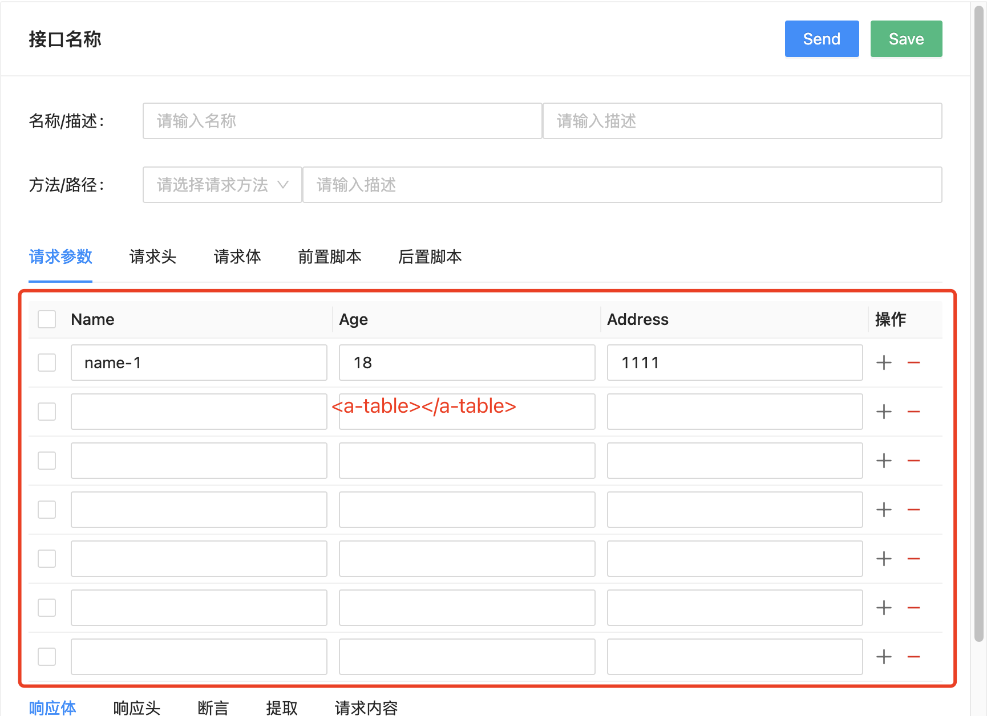Image resolution: width=987 pixels, height=716 pixels.
Task: Select the 响应体 tab
Action: (x=52, y=707)
